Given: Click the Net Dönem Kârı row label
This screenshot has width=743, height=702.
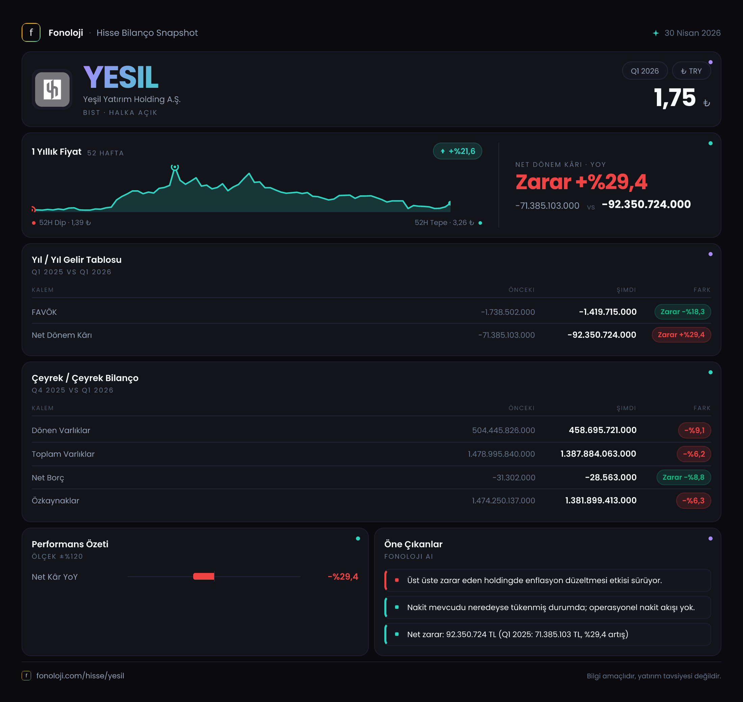Looking at the screenshot, I should [x=62, y=335].
